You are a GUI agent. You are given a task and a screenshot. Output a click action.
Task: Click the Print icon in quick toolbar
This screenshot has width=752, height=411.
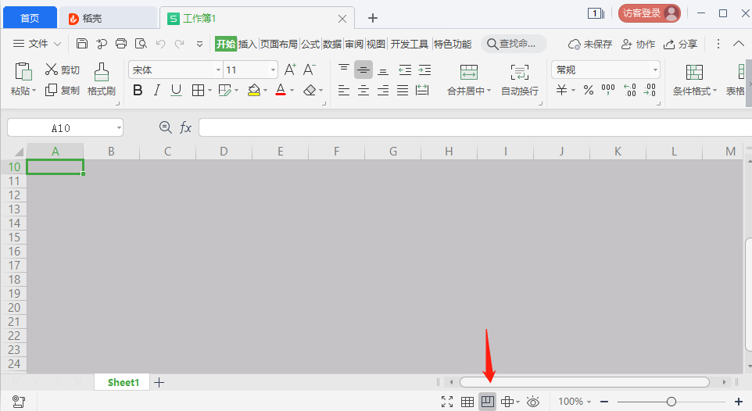(x=121, y=44)
